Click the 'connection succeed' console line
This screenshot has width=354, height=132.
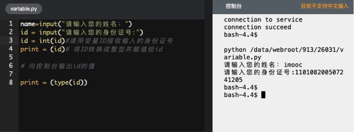(257, 27)
